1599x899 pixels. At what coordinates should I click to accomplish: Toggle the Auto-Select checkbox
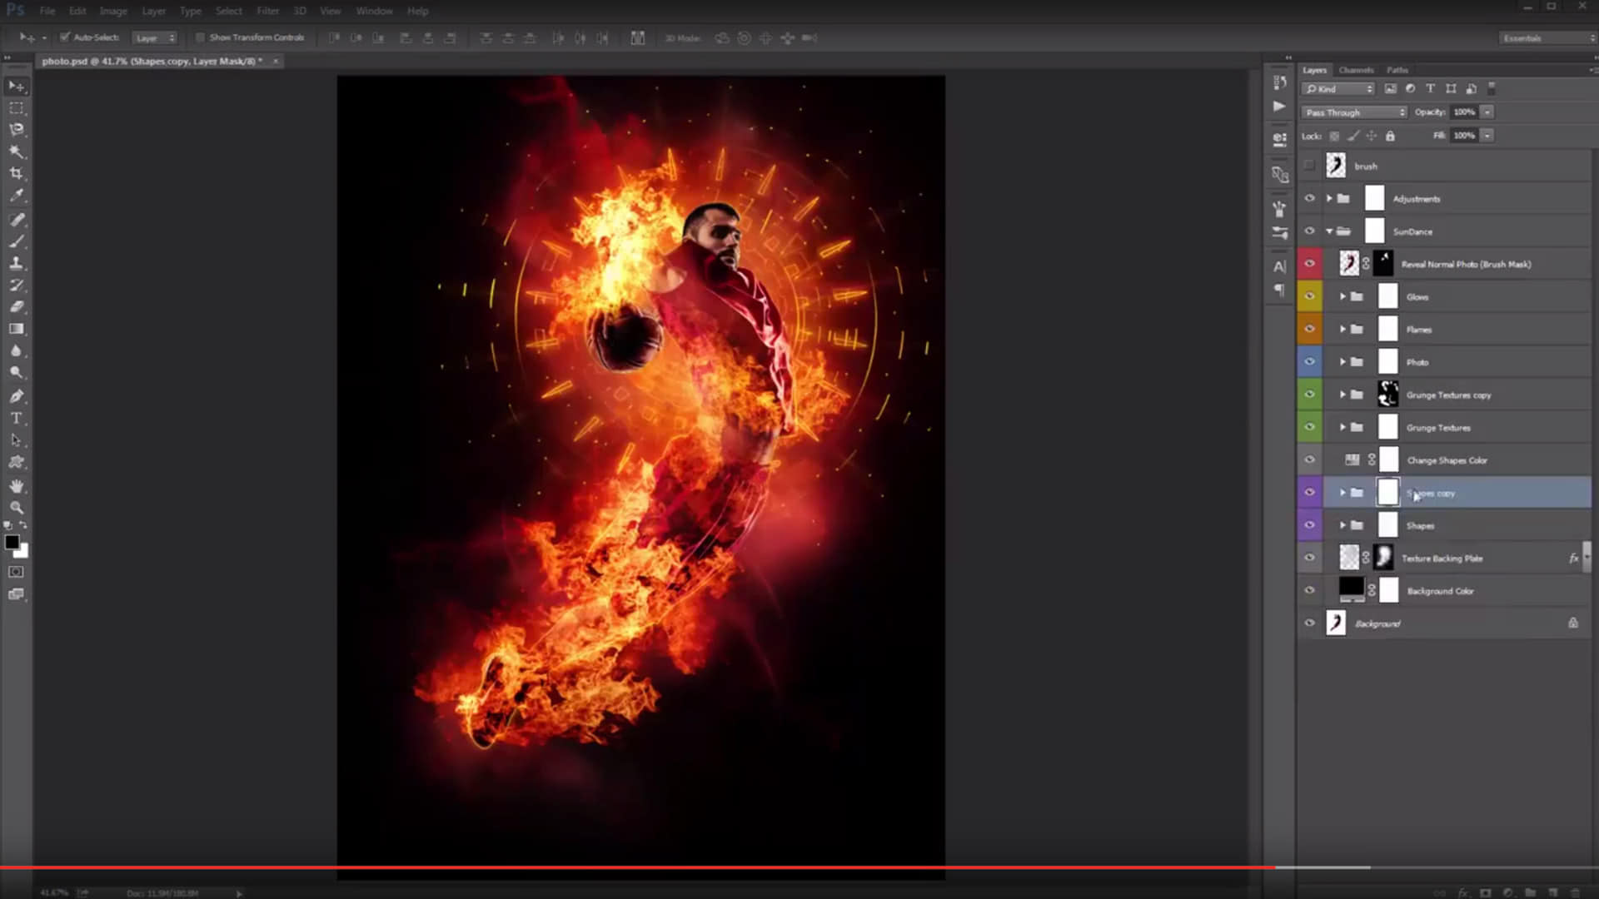coord(65,37)
